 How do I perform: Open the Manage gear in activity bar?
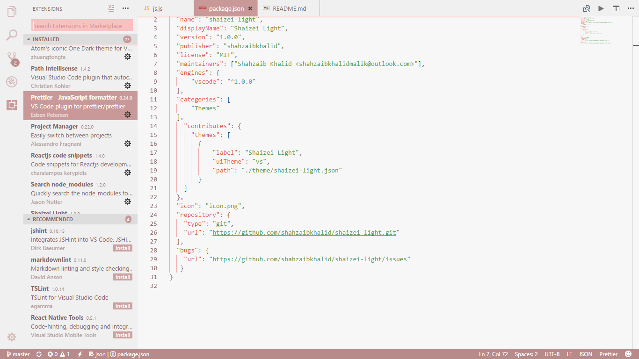click(12, 337)
